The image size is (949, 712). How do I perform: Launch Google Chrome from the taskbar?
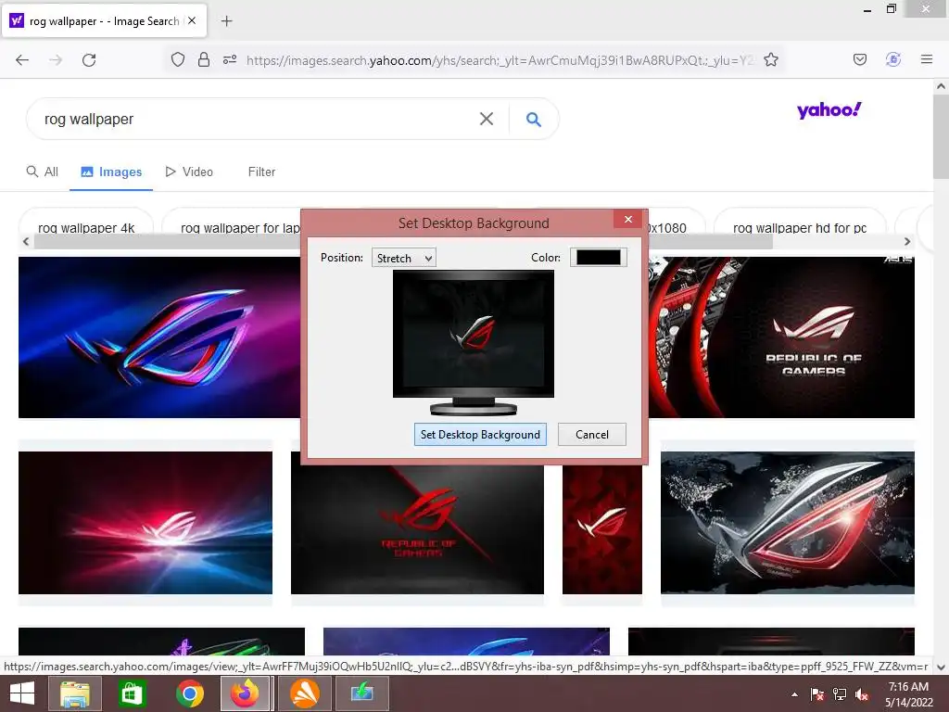[190, 693]
